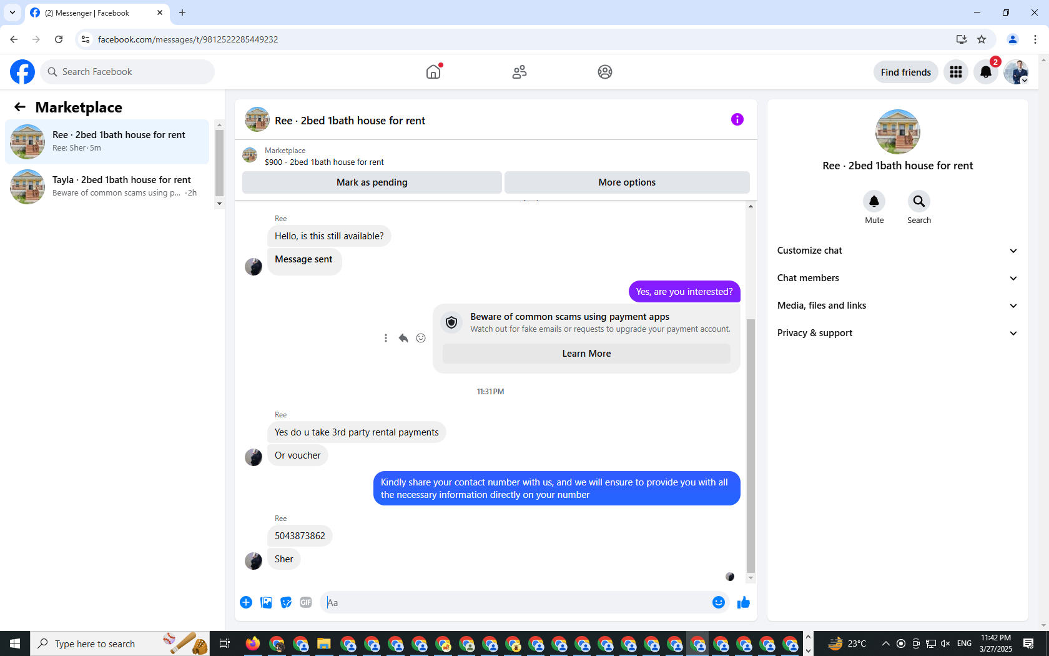Expand the Chat members section
1049x656 pixels.
point(897,278)
